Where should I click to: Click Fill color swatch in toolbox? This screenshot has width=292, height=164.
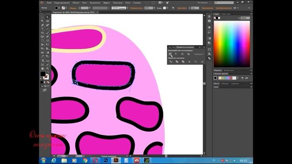coord(43,74)
